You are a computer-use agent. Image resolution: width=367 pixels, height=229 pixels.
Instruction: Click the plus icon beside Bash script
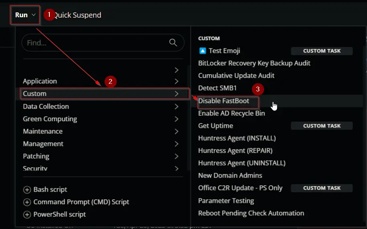pyautogui.click(x=27, y=190)
